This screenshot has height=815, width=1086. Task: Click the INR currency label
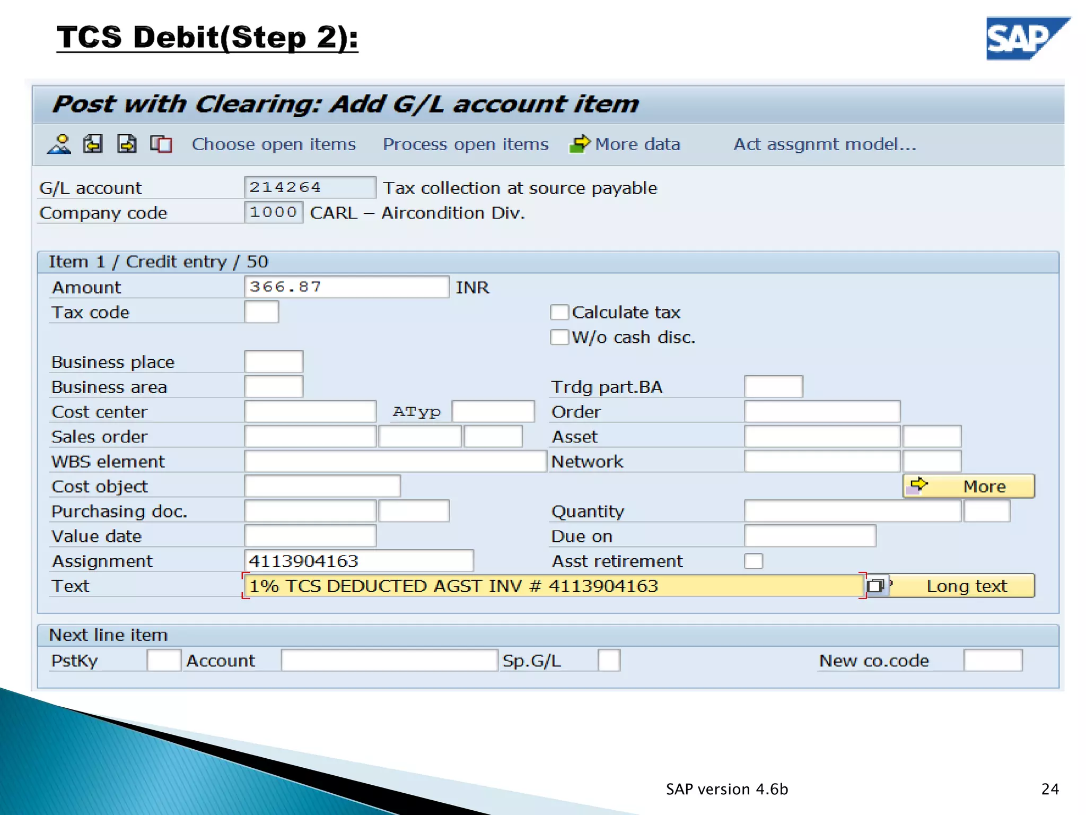click(x=472, y=287)
